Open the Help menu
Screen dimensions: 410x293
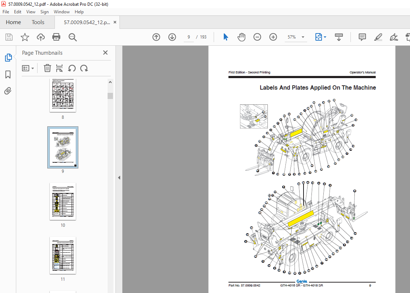(x=79, y=12)
